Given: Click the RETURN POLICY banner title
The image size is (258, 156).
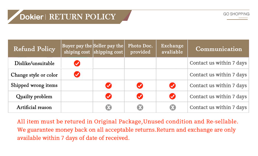Looking at the screenshot, I should 82,17.
